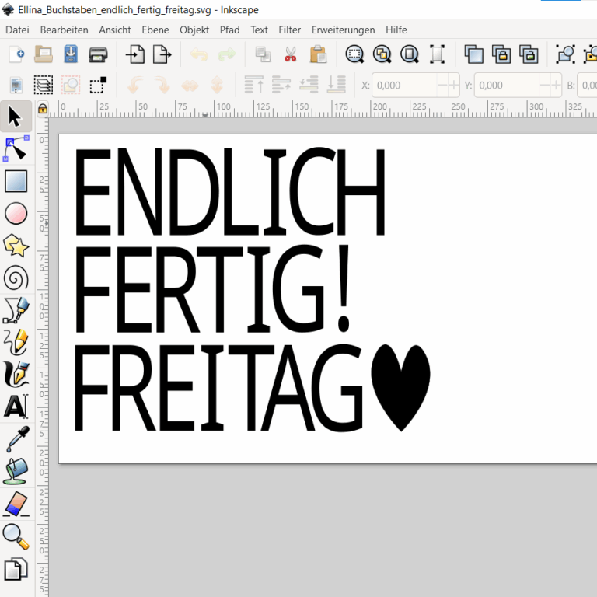Decrease the X value with minus
597x597 pixels.
click(442, 85)
